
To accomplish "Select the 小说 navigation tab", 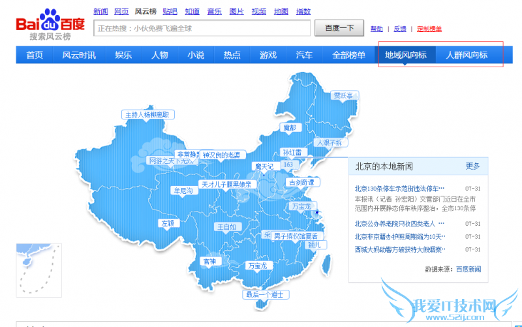I will pos(196,55).
